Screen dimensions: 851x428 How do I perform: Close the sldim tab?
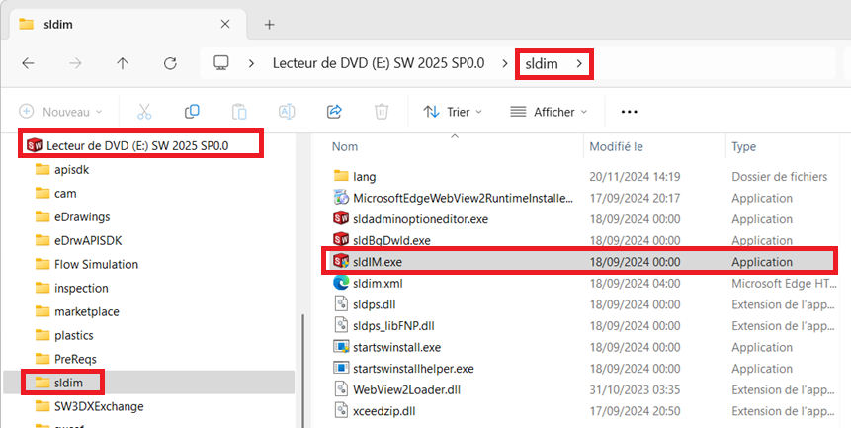(x=225, y=25)
